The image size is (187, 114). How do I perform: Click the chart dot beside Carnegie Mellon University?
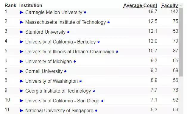(x=85, y=13)
